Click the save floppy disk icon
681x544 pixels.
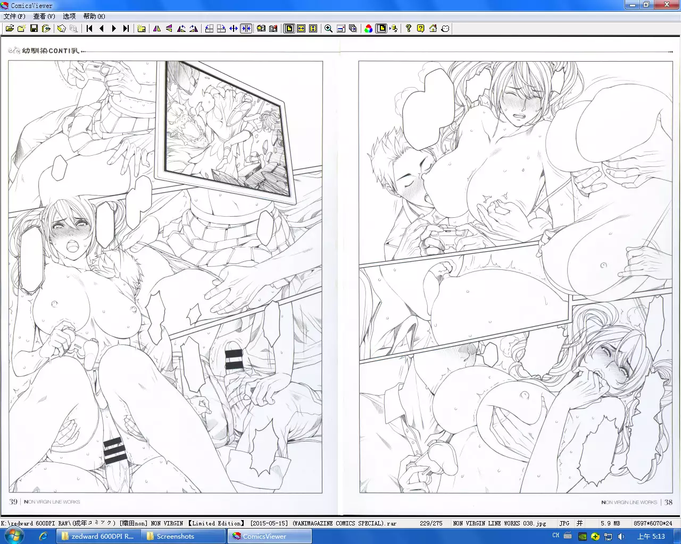34,29
